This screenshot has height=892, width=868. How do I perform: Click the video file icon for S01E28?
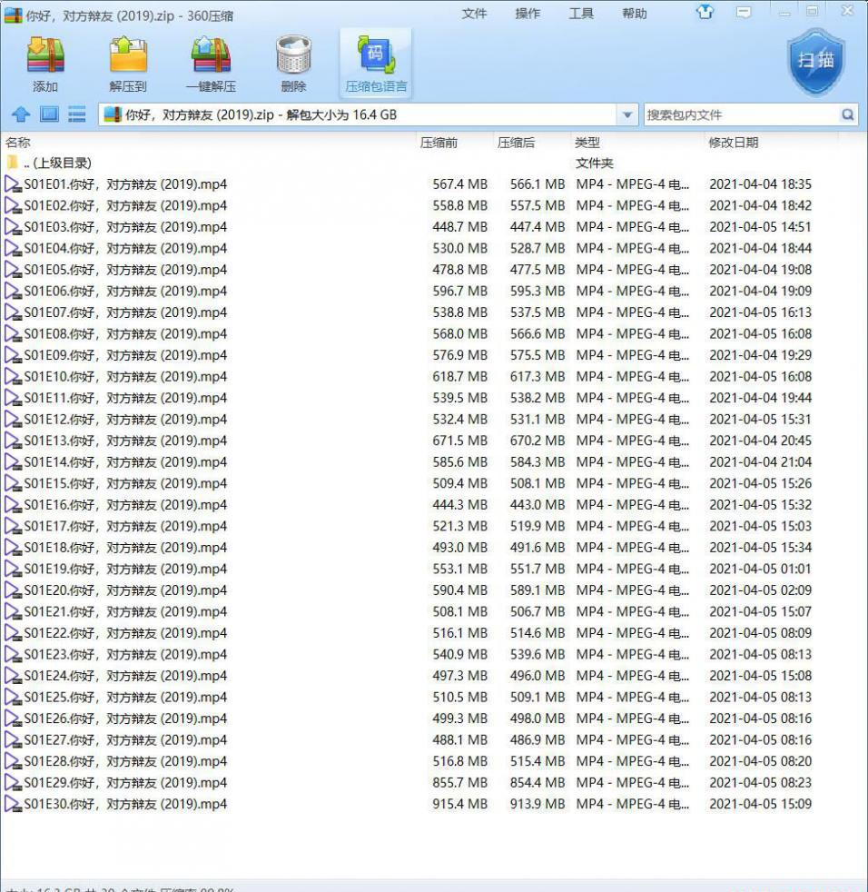(x=13, y=761)
